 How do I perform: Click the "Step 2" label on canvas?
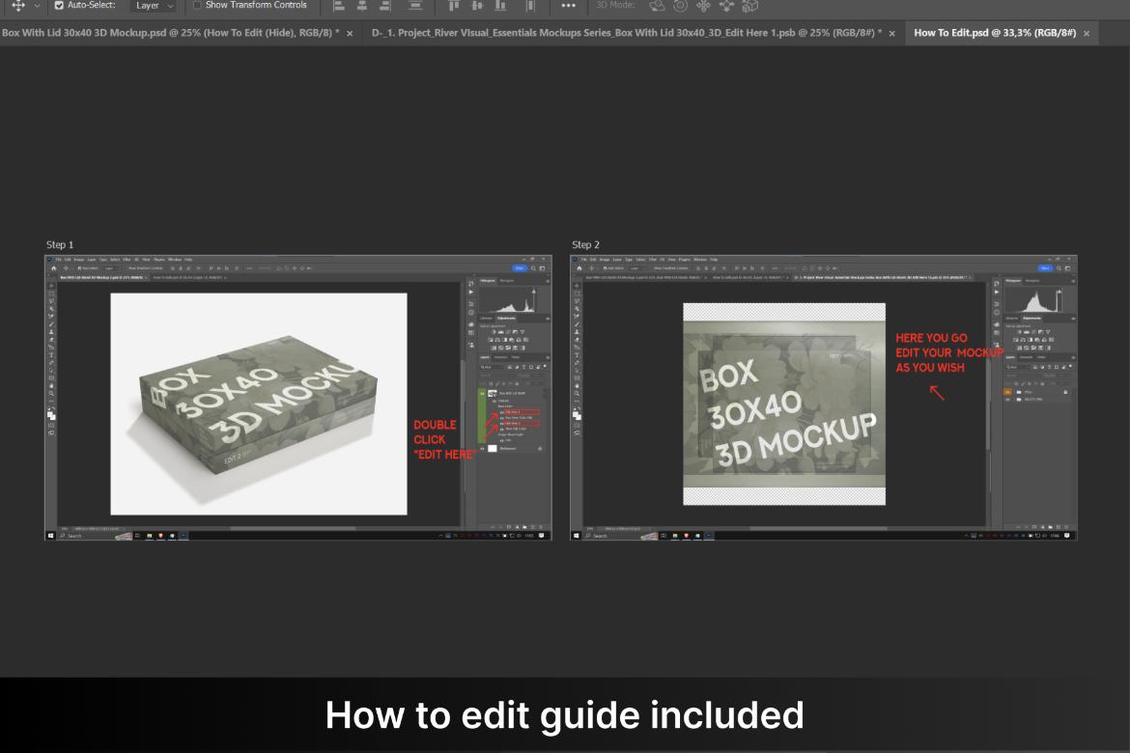(586, 245)
